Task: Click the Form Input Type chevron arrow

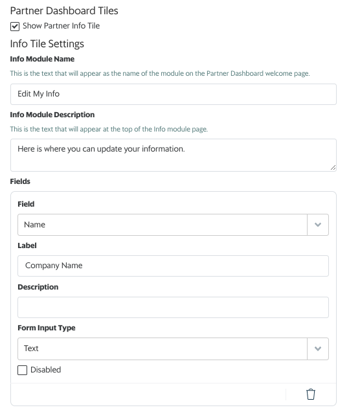Action: click(318, 349)
